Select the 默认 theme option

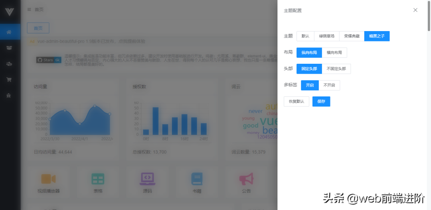click(x=305, y=36)
